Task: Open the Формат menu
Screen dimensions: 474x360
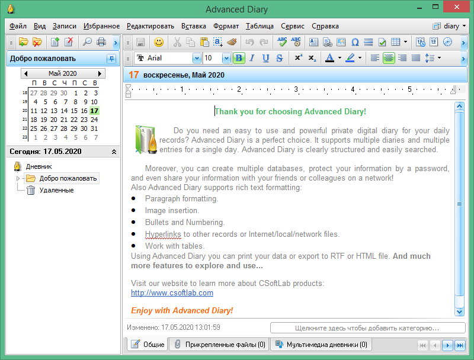Action: click(x=226, y=26)
